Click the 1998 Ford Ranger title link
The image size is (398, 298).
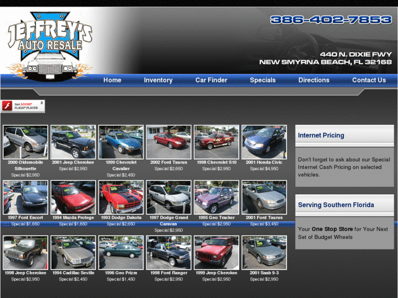click(169, 273)
